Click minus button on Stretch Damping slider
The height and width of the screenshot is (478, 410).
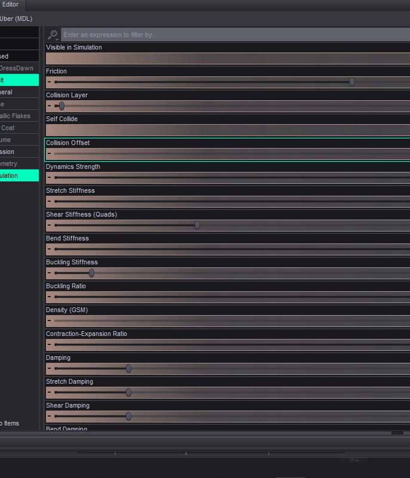[x=50, y=392]
